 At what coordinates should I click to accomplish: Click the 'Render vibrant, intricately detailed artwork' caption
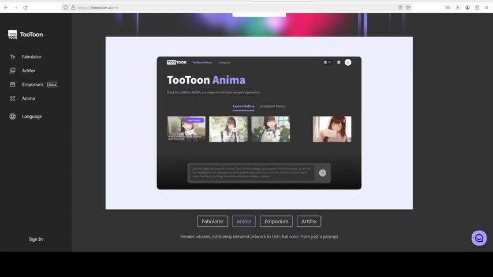click(x=259, y=237)
